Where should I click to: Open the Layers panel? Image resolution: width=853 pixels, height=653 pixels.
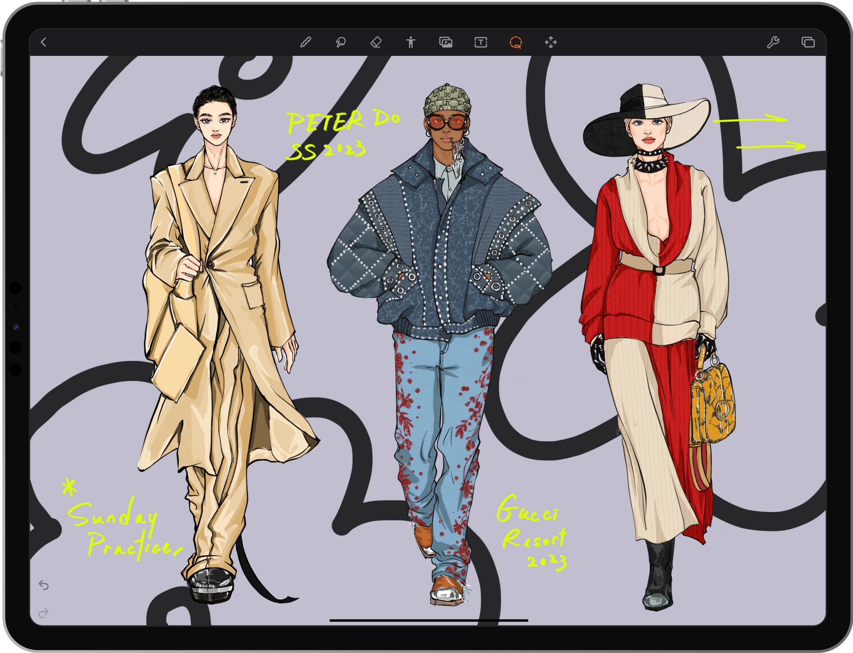coord(808,42)
